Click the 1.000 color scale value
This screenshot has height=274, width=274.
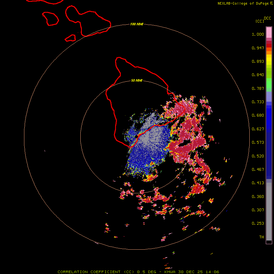(258, 34)
